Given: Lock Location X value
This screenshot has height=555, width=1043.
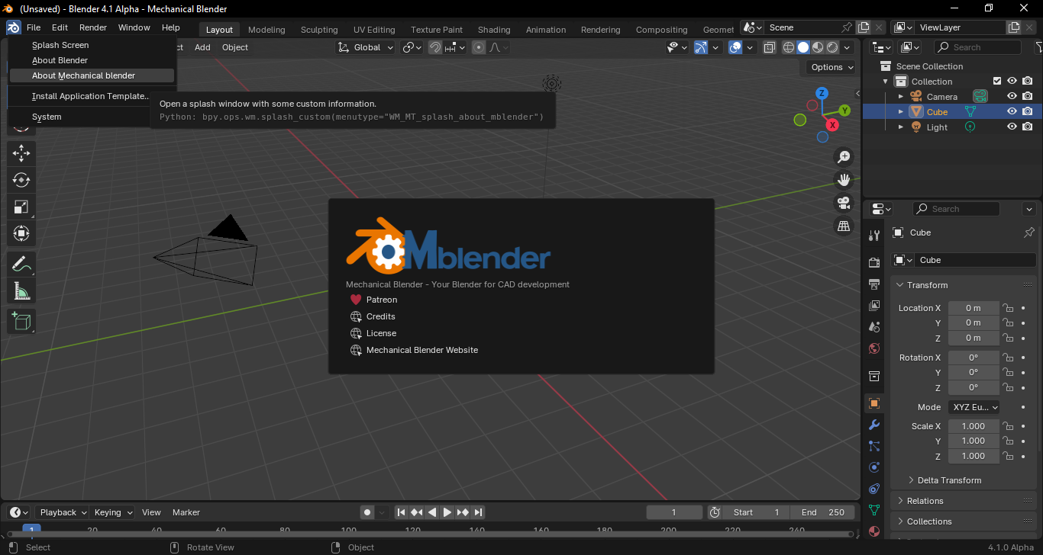Looking at the screenshot, I should point(1008,308).
